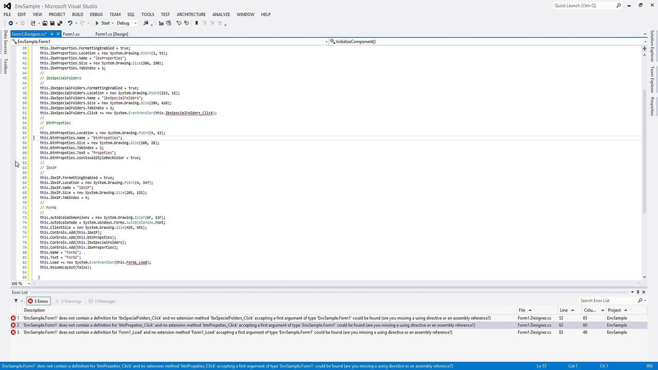Screen dimensions: 658x370
Task: Toggle the 3 Errors filter button
Action: tap(38, 301)
